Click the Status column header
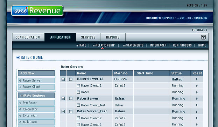The width and height of the screenshot is (218, 127). [180, 73]
